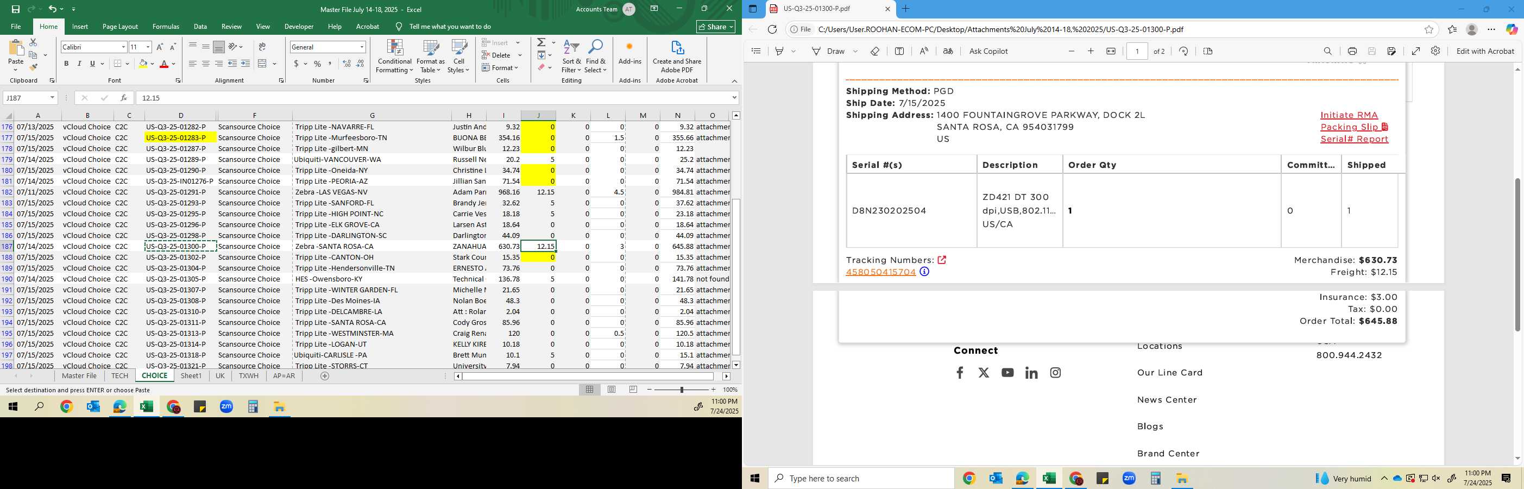Toggle Underline formatting in Excel ribbon
This screenshot has width=1524, height=489.
[92, 64]
